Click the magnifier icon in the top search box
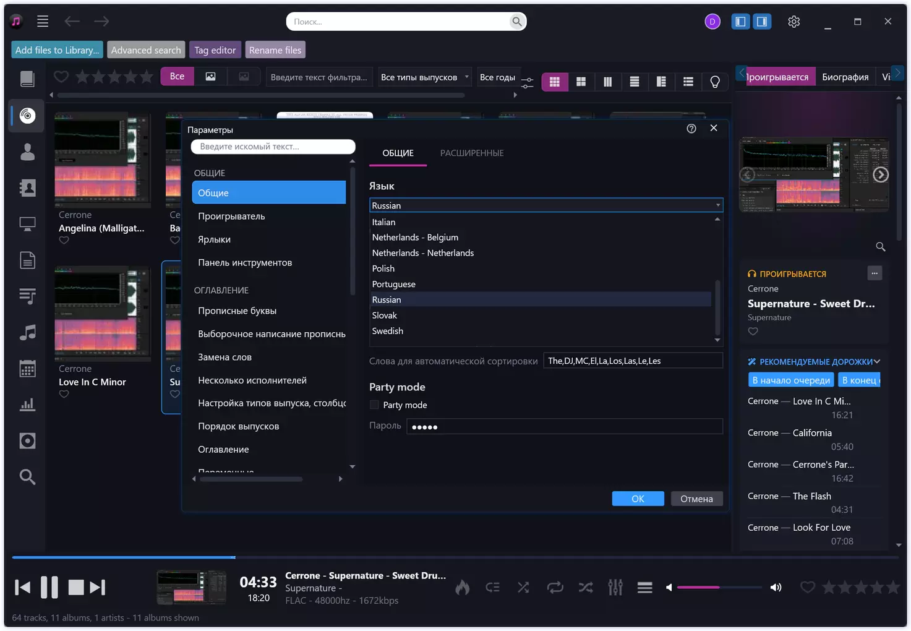The height and width of the screenshot is (631, 911). pos(516,22)
